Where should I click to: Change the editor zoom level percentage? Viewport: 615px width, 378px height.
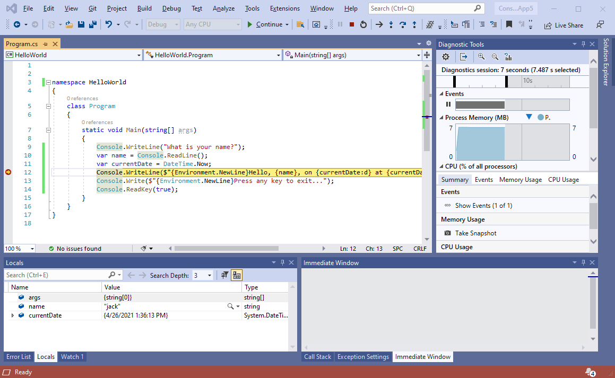pos(19,248)
